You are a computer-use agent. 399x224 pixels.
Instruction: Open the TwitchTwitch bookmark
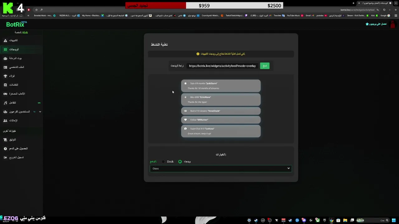tap(237, 16)
